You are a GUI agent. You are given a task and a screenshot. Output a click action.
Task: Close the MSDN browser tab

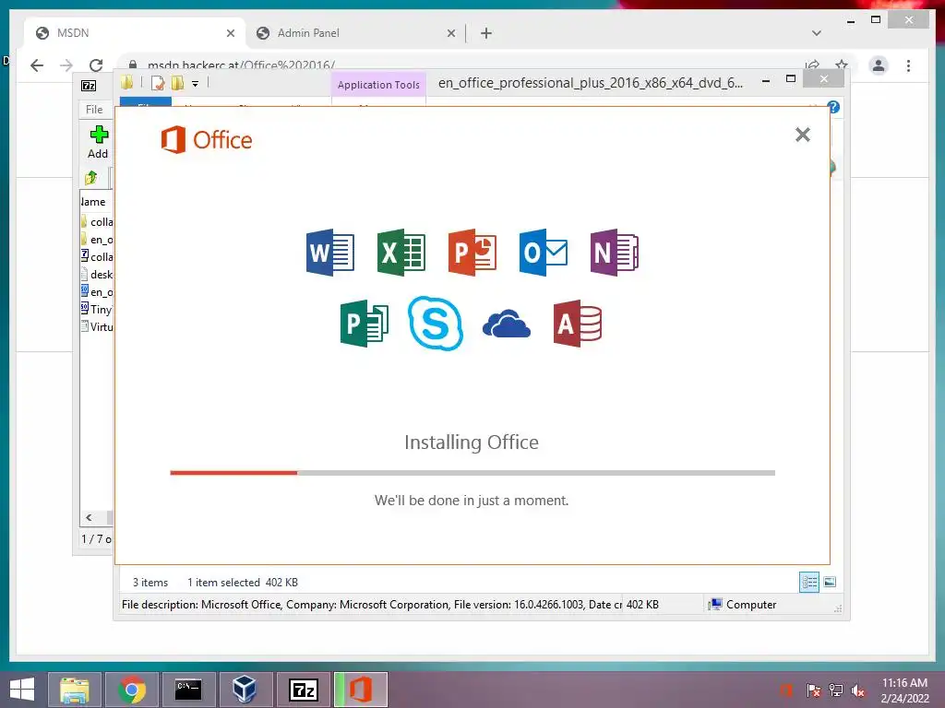[x=230, y=34]
